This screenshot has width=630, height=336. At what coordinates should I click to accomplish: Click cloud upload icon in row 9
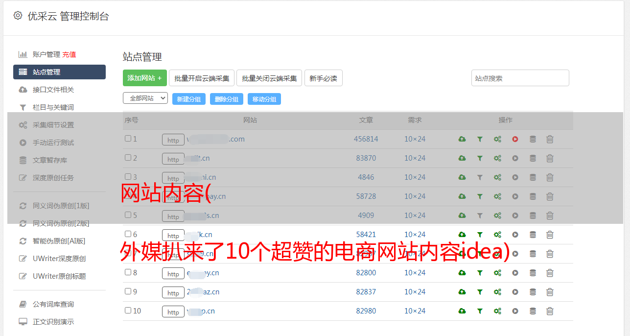(x=462, y=292)
